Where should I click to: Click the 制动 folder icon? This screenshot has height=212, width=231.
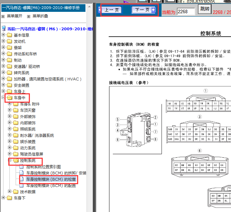[9, 60]
